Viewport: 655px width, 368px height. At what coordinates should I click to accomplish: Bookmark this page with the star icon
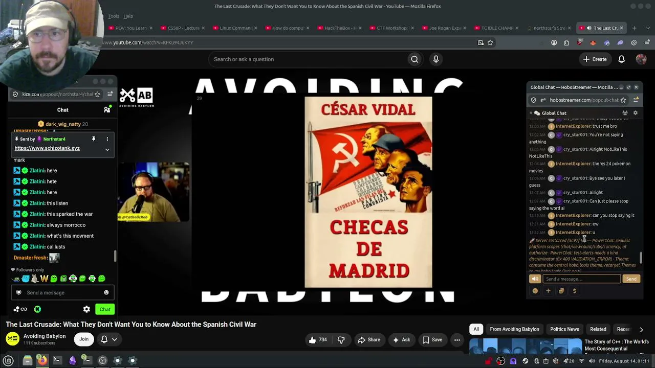click(490, 42)
